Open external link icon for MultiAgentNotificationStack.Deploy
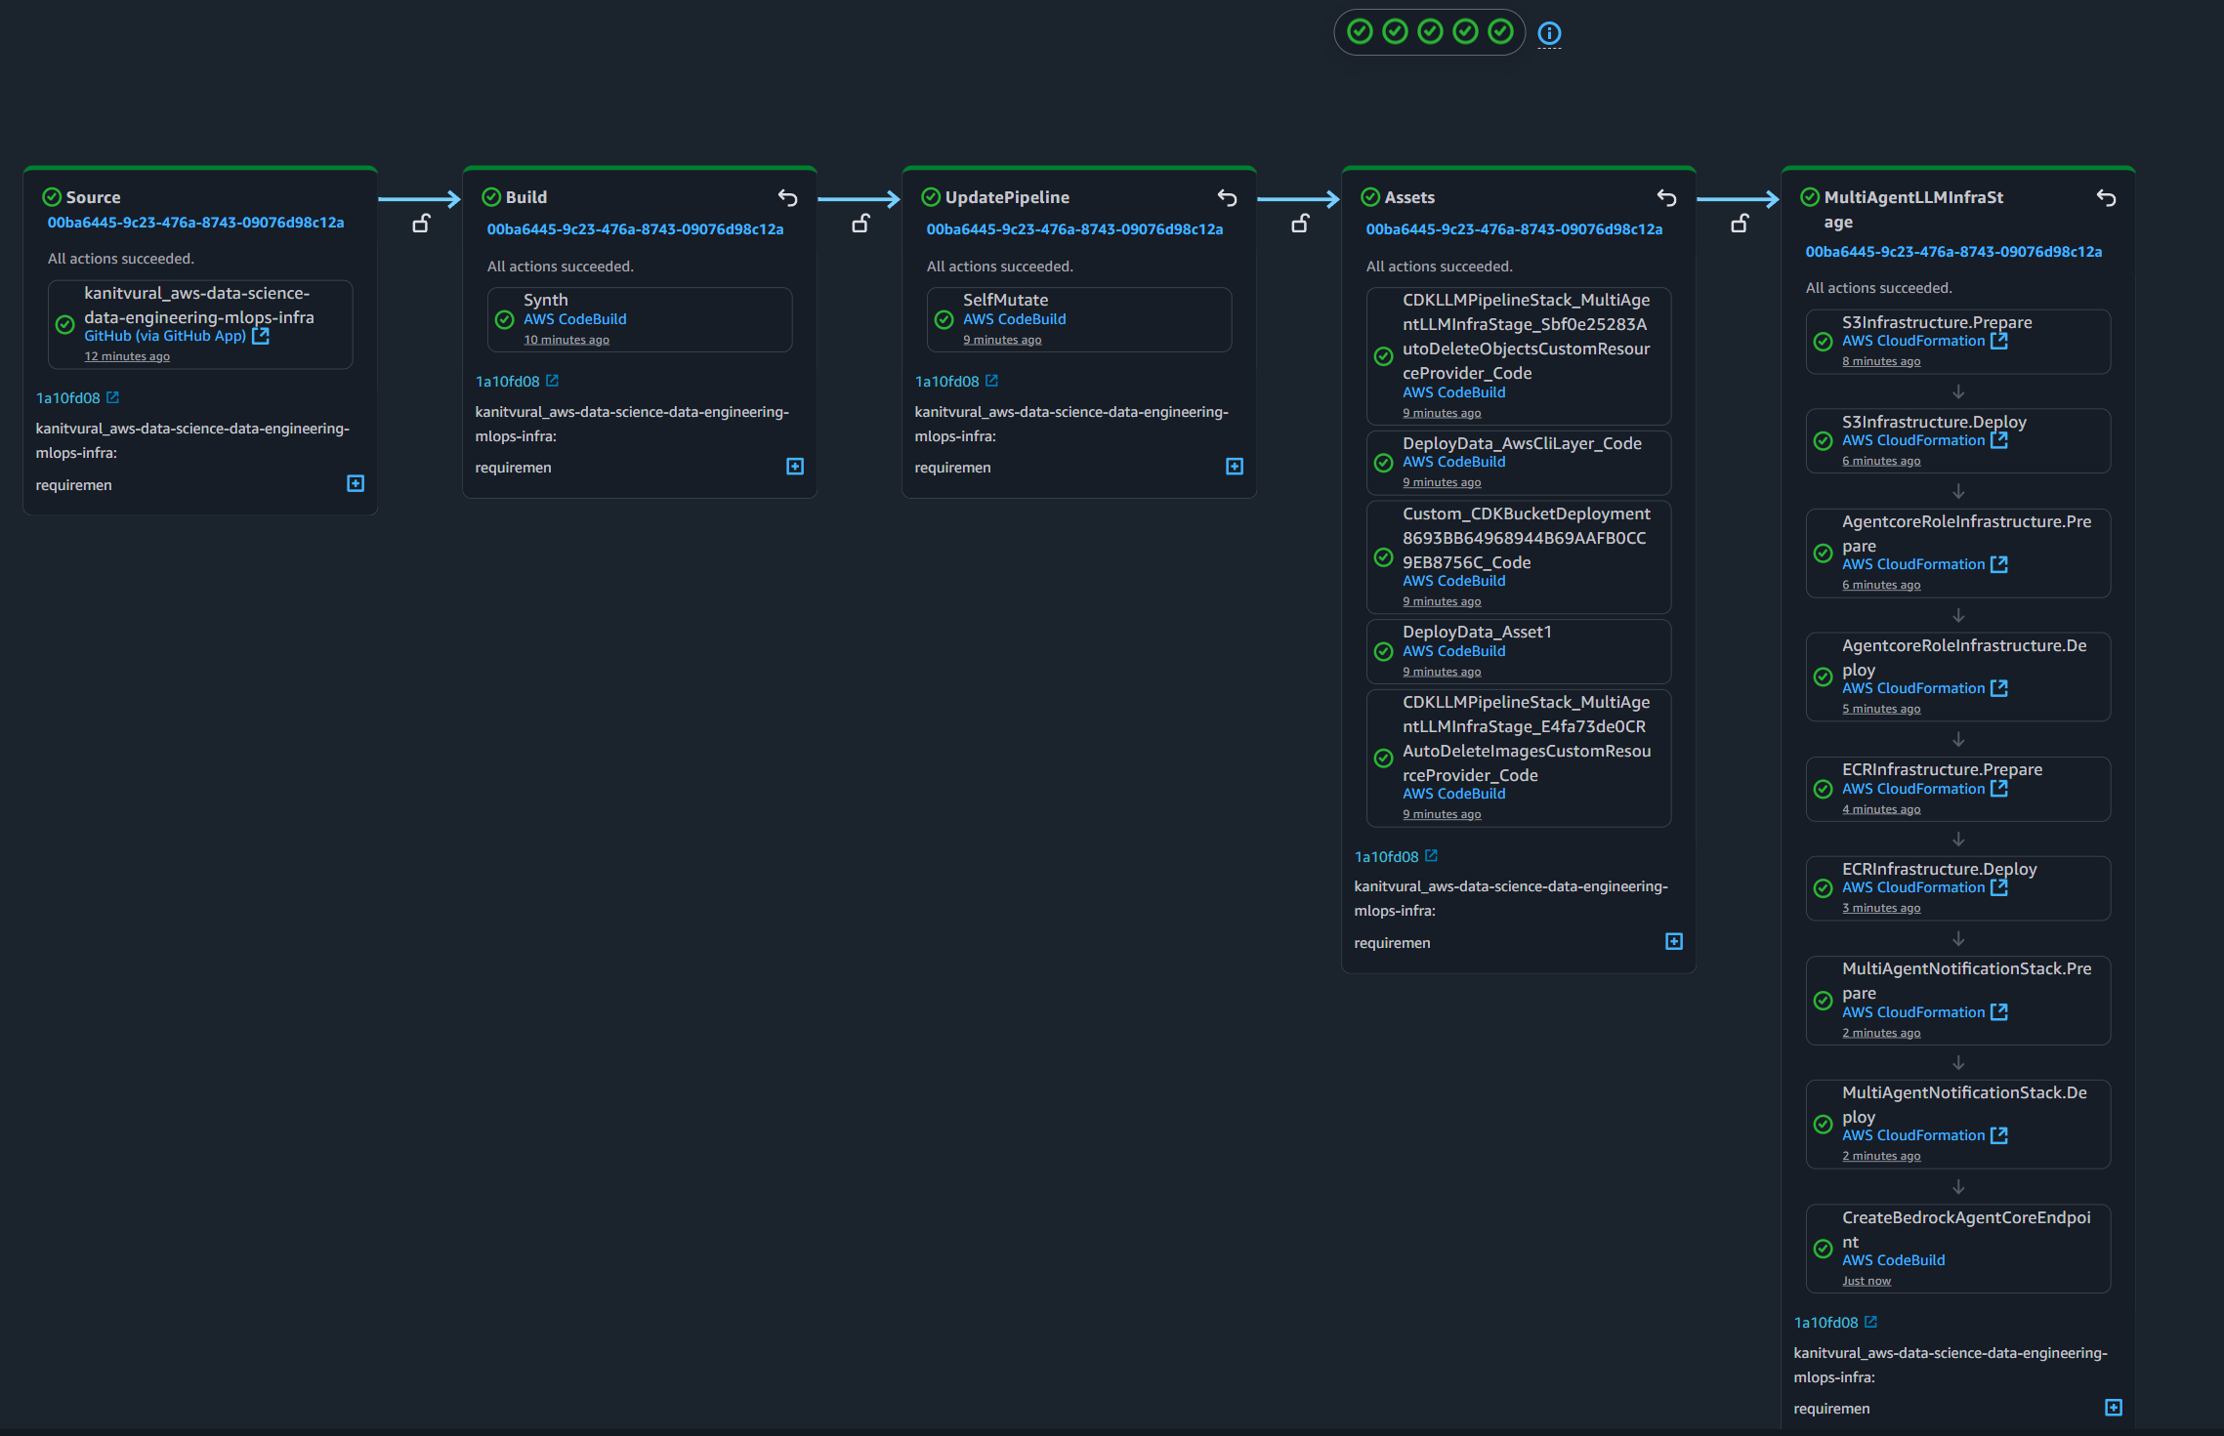Image resolution: width=2224 pixels, height=1436 pixels. (x=1999, y=1135)
